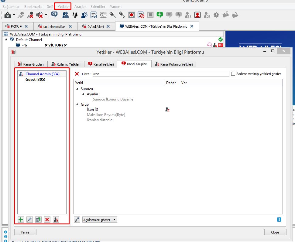Select the Sunucu İkonunu Düzenle permission
The width and height of the screenshot is (295, 242).
coord(113,99)
